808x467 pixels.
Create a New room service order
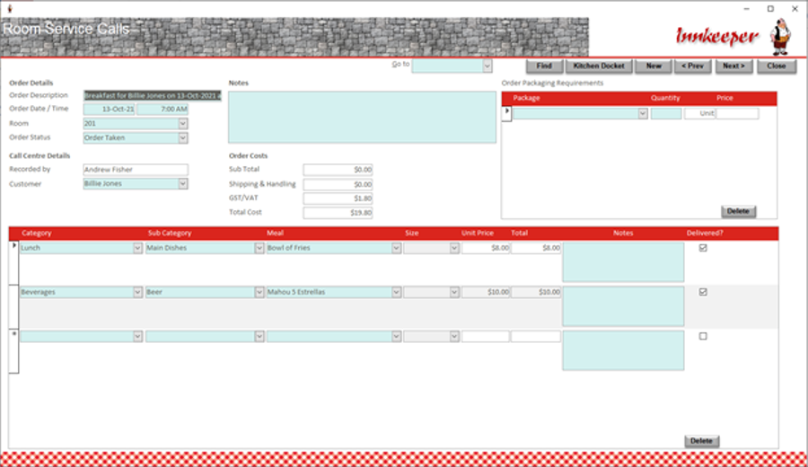point(654,66)
